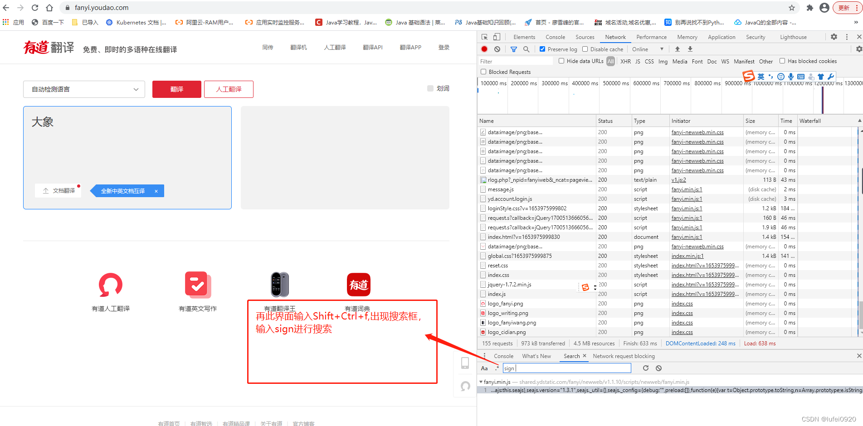Open Network panel settings gear
Screen dimensions: 863x426
pyautogui.click(x=859, y=49)
